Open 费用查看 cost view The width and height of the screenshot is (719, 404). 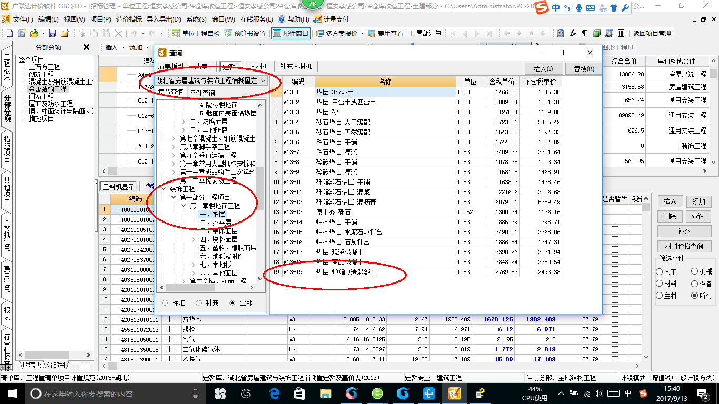(386, 33)
